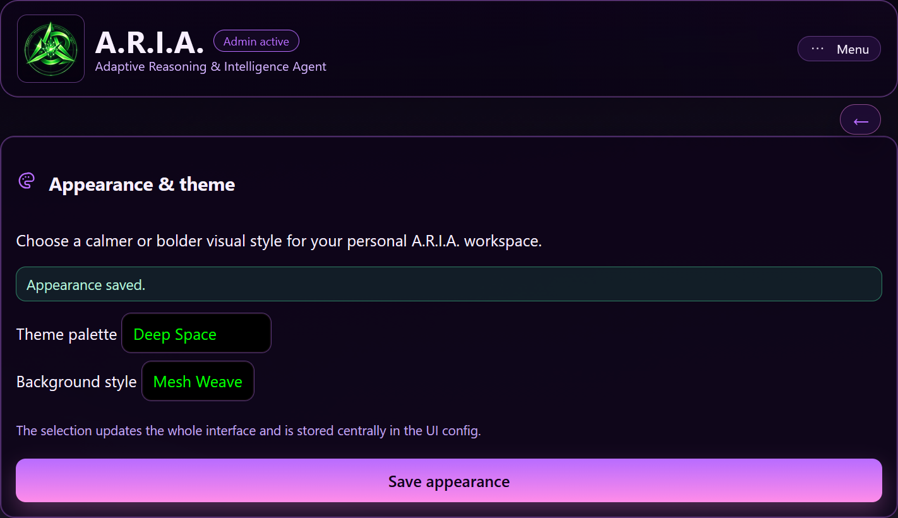Click the palette icon beside Appearance heading
This screenshot has width=898, height=518.
tap(27, 182)
